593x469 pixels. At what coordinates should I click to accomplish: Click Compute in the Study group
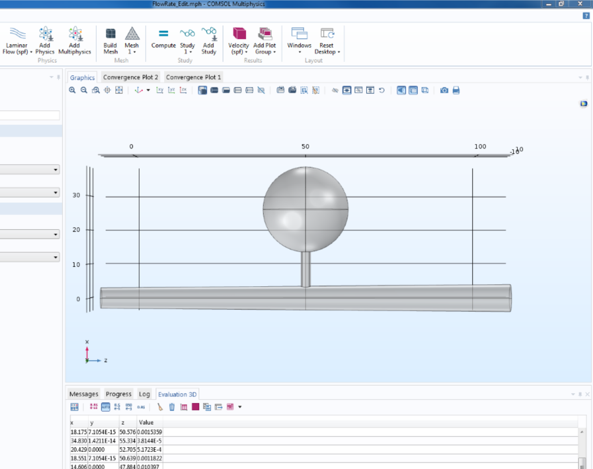click(163, 39)
